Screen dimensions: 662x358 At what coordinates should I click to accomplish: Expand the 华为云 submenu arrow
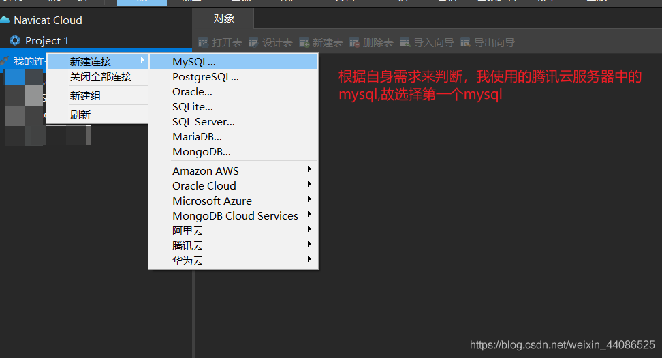click(x=309, y=259)
